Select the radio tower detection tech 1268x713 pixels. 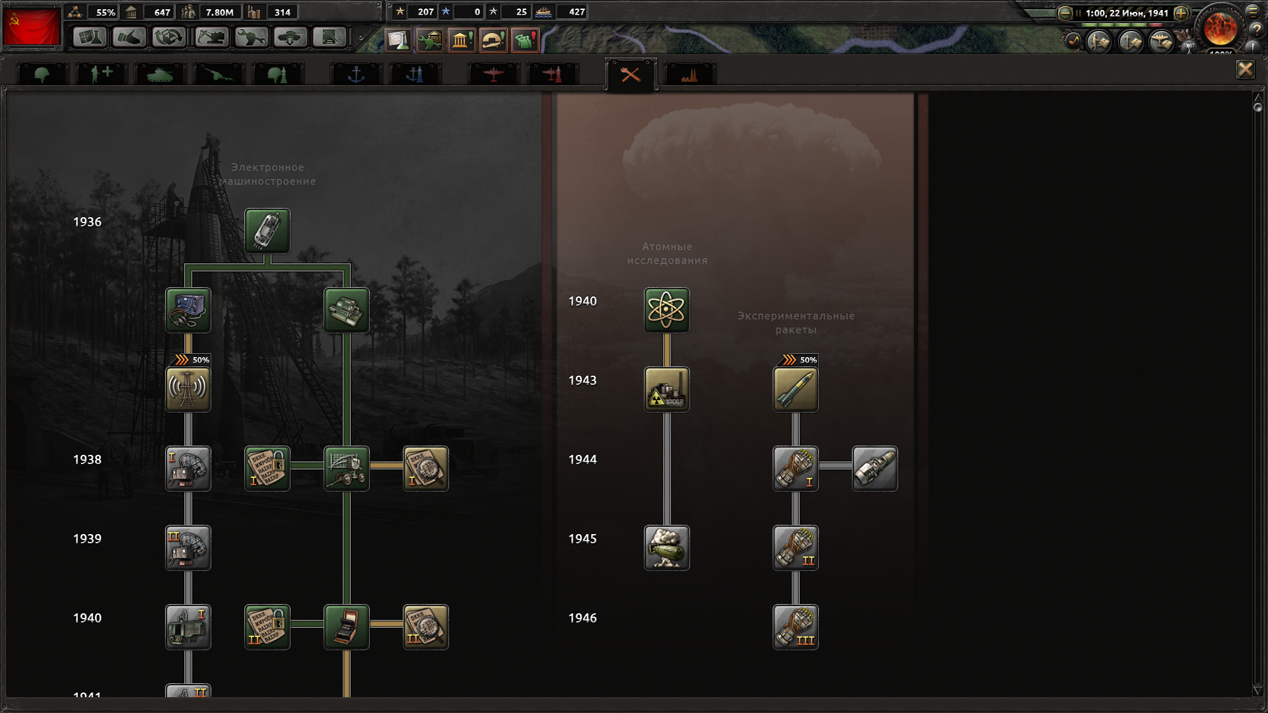click(x=188, y=390)
